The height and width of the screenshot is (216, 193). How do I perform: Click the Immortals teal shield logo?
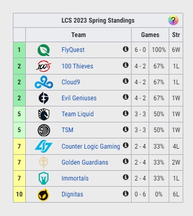(x=43, y=178)
